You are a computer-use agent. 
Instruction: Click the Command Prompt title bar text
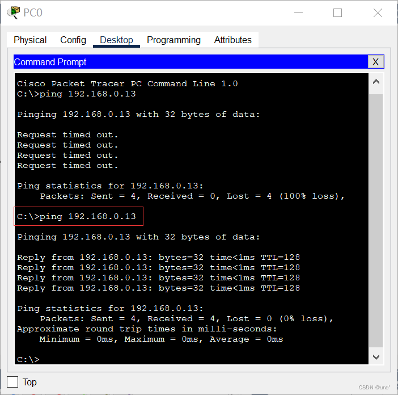tap(50, 62)
